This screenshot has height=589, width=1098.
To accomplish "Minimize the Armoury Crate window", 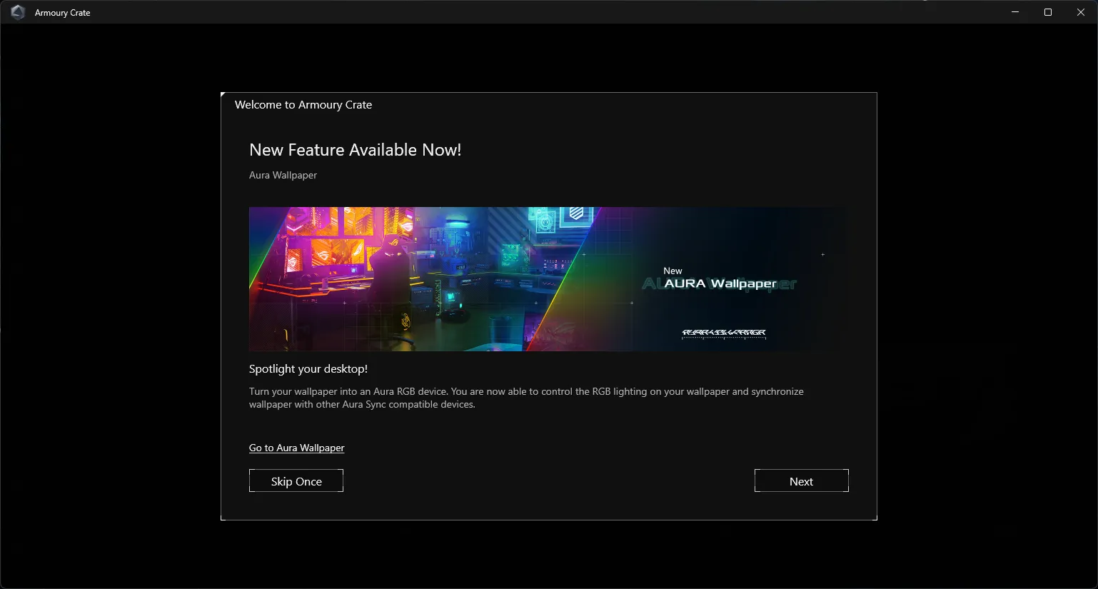I will [x=1015, y=12].
